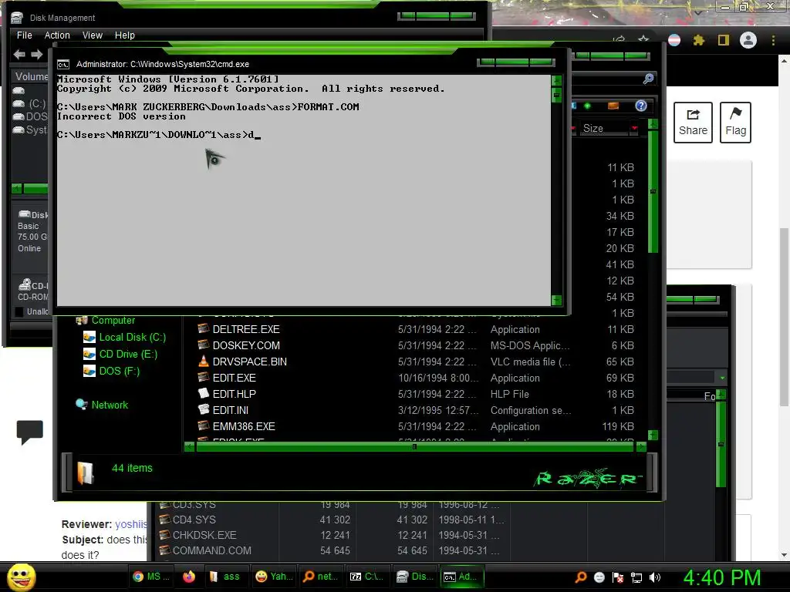Image resolution: width=790 pixels, height=592 pixels.
Task: Click the volume speaker tray icon
Action: (655, 577)
